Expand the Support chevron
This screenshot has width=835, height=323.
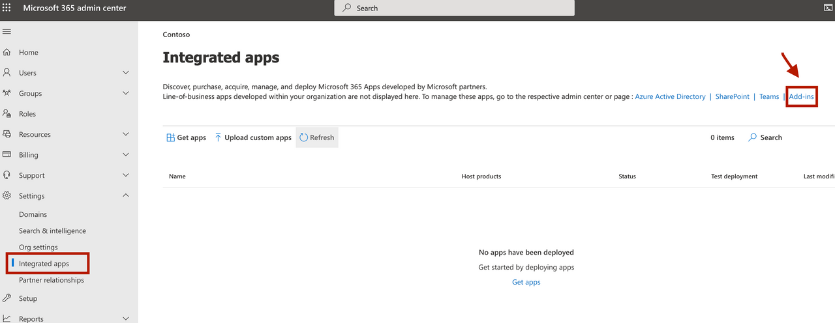[x=126, y=175]
